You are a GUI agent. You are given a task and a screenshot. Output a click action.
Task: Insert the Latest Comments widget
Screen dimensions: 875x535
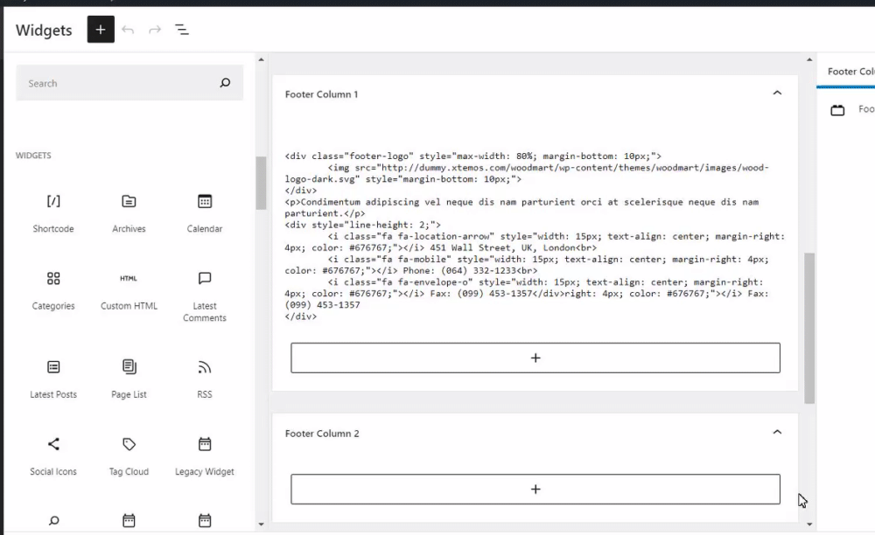(205, 296)
